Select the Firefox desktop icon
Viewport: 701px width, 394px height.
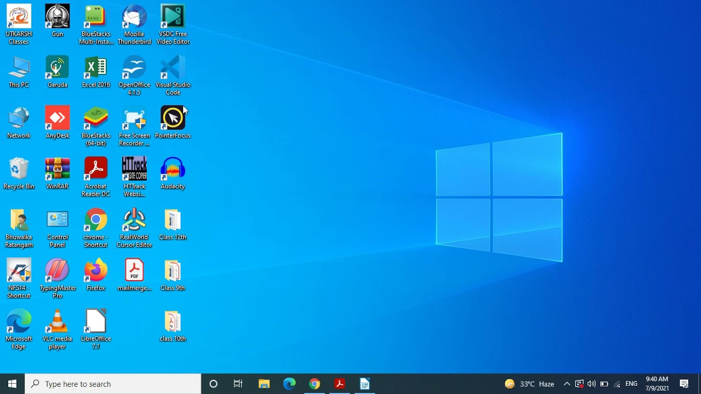click(x=96, y=275)
